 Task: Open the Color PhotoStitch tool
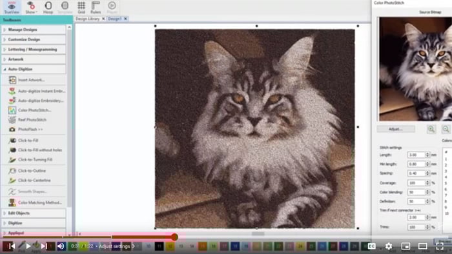30,110
